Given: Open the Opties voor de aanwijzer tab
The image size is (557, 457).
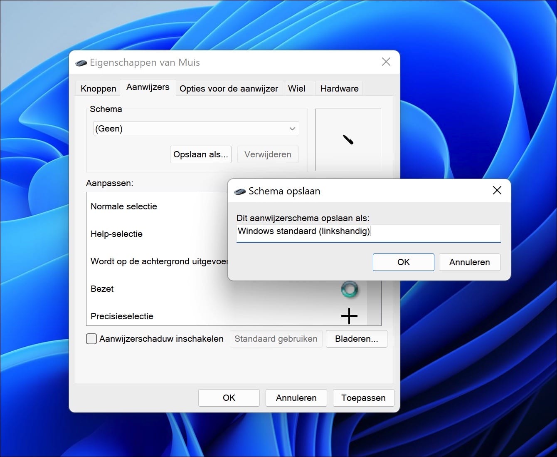Looking at the screenshot, I should tap(228, 88).
